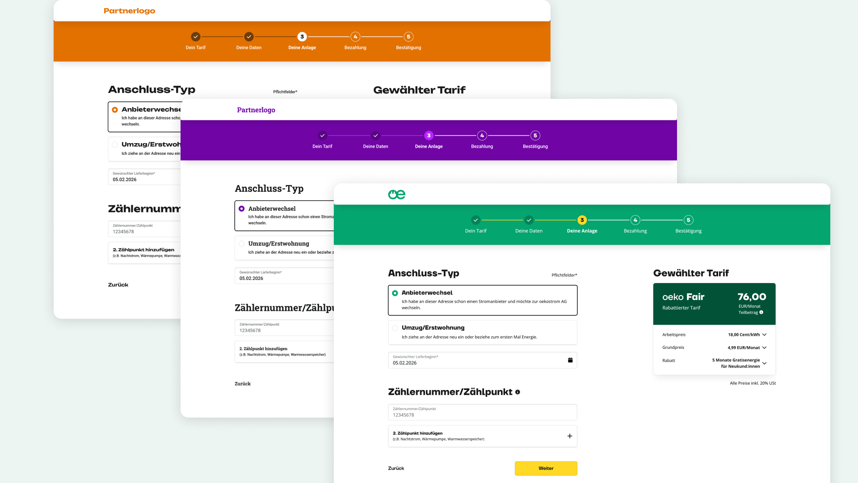Screen dimensions: 858x483
Task: Click the green oeko smiley logo
Action: point(396,195)
